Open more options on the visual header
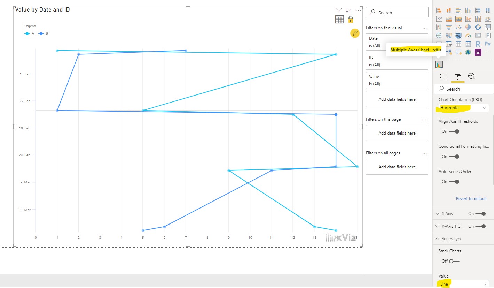Screen dimensions: 494x288 pyautogui.click(x=358, y=11)
